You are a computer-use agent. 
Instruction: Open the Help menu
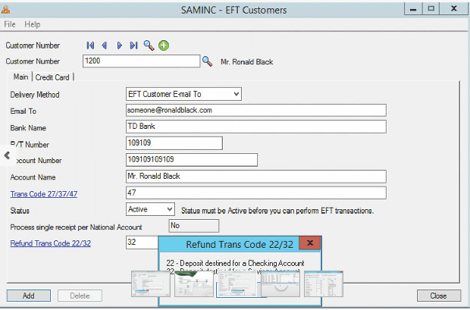(33, 24)
